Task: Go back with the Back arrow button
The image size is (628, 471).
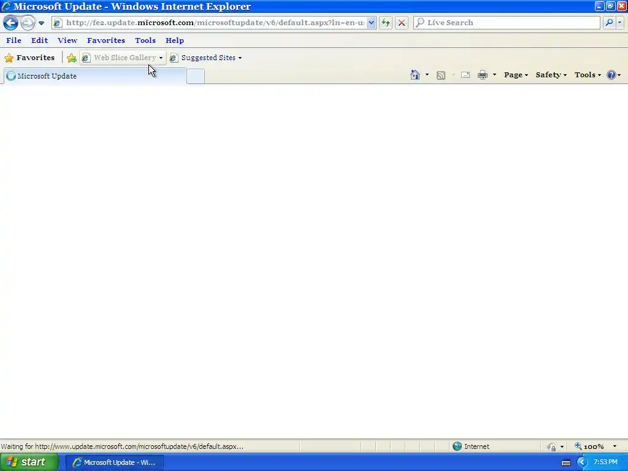Action: [x=11, y=23]
